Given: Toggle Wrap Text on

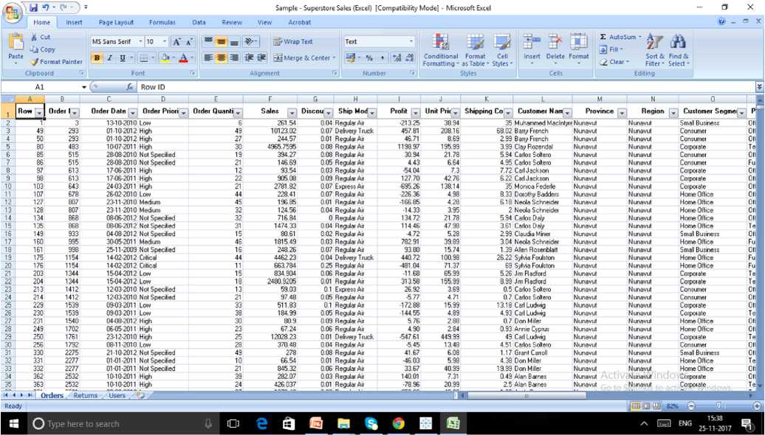Looking at the screenshot, I should 293,42.
